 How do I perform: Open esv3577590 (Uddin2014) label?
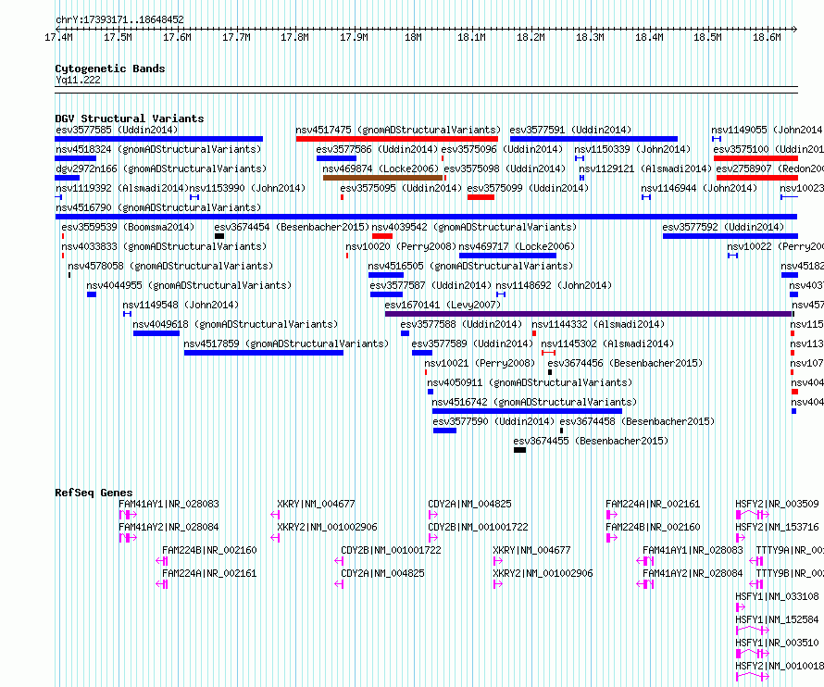tap(493, 421)
